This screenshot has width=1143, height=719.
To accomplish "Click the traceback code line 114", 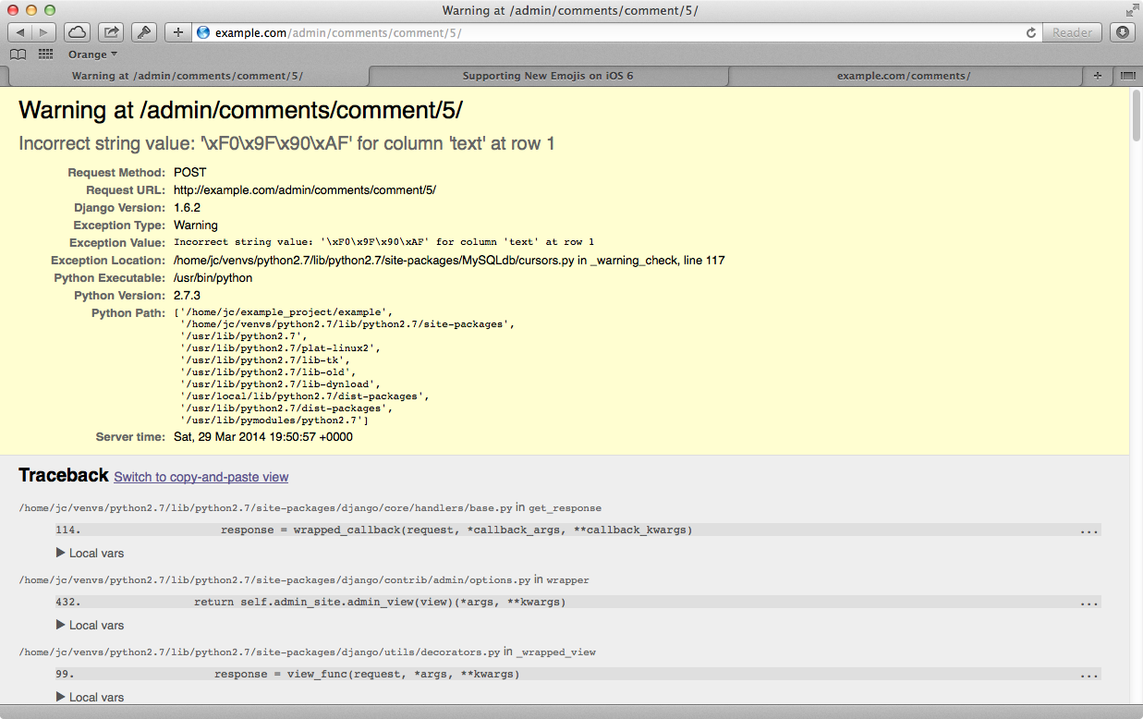I will pos(578,530).
